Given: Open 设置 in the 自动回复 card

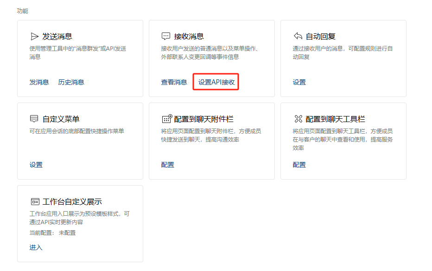Looking at the screenshot, I should [299, 82].
